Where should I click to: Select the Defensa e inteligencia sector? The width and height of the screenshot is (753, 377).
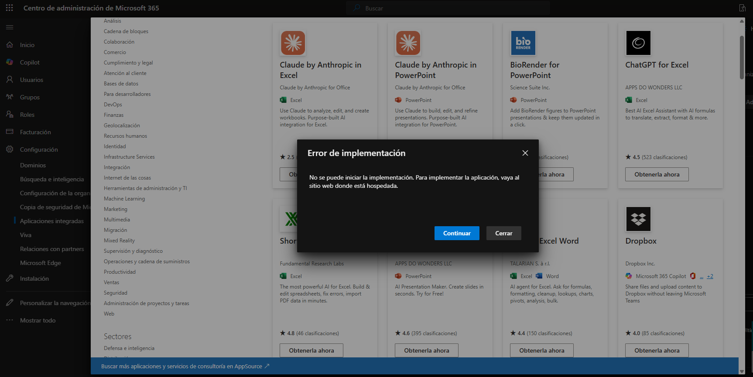point(129,348)
